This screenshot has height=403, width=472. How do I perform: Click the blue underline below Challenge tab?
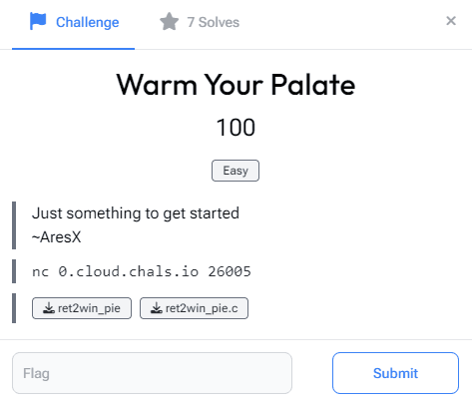click(x=73, y=49)
